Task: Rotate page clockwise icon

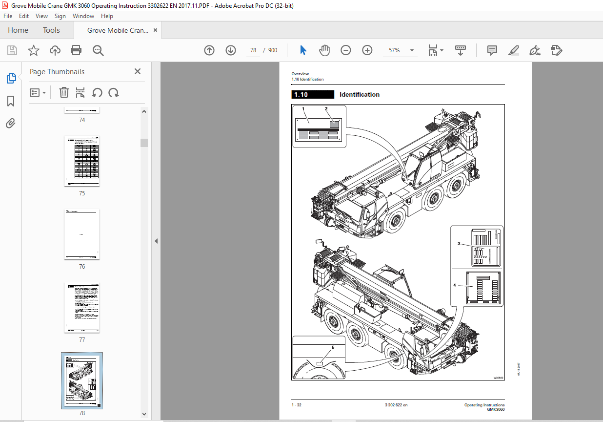Action: (x=114, y=92)
